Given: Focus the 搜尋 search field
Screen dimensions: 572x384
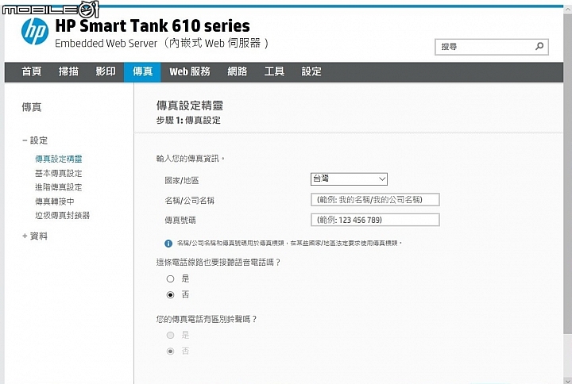Looking at the screenshot, I should click(492, 47).
